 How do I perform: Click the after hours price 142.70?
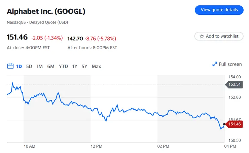pos(75,38)
